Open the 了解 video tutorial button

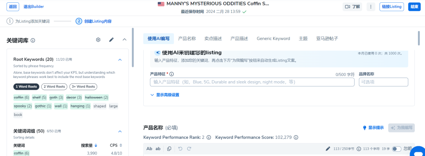(352, 7)
